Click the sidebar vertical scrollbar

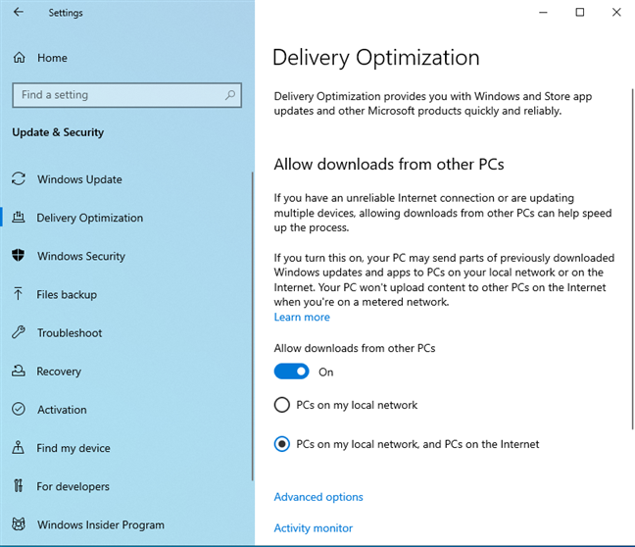point(252,326)
